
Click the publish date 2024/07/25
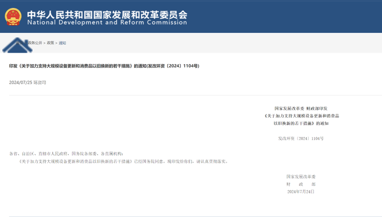pos(21,82)
